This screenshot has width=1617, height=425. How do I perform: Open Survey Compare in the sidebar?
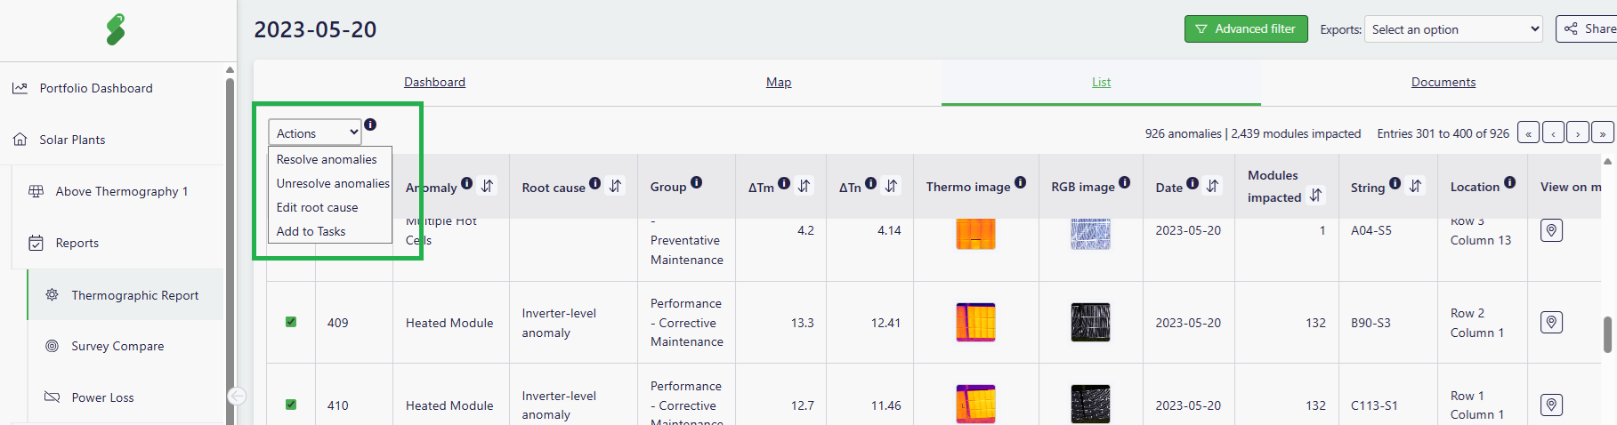pyautogui.click(x=117, y=346)
